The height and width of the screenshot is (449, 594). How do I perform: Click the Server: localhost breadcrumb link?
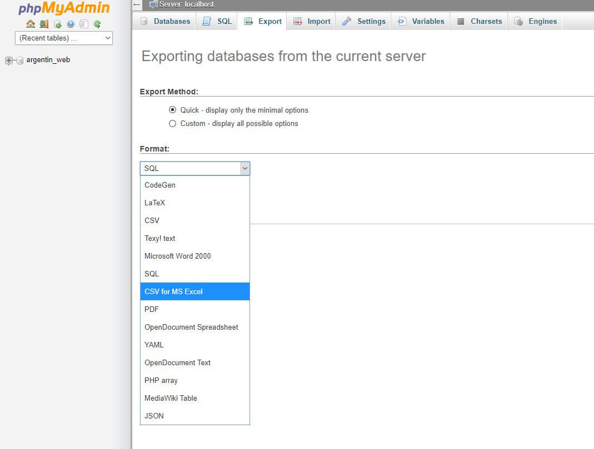coord(186,4)
